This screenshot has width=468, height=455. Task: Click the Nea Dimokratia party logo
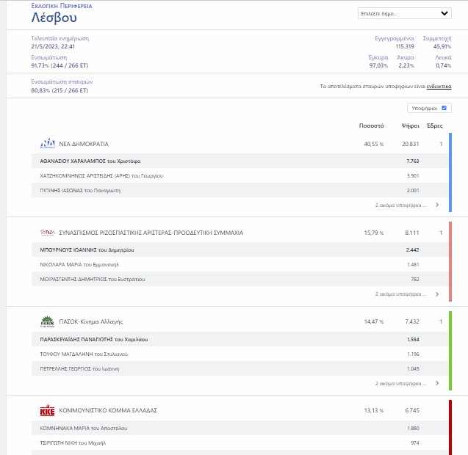(47, 144)
